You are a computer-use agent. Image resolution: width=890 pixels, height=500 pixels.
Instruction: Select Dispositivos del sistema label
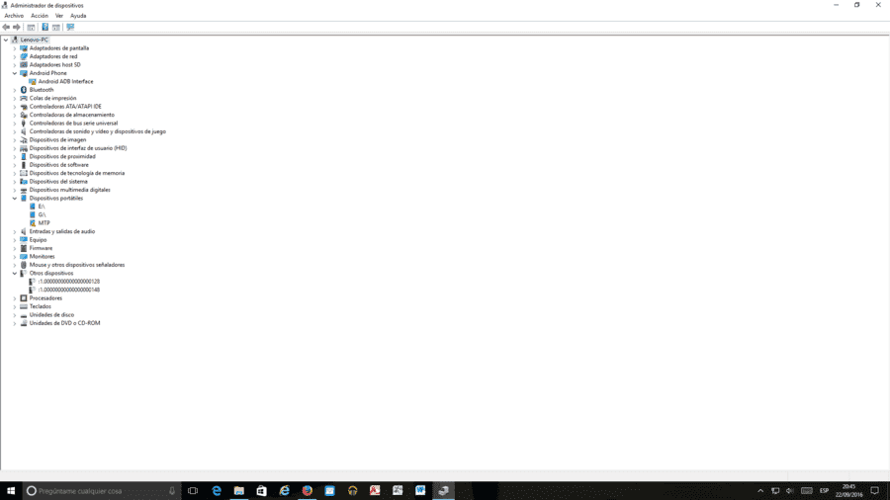pyautogui.click(x=58, y=182)
